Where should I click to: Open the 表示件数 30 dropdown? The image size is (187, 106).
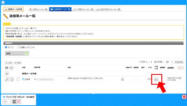[x=169, y=62]
